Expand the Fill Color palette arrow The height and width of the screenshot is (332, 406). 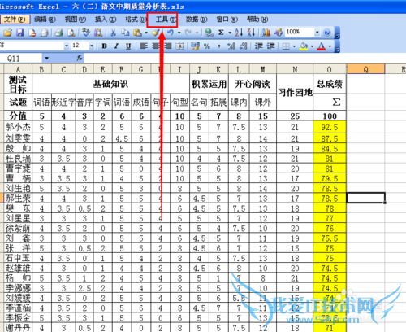tap(312, 46)
